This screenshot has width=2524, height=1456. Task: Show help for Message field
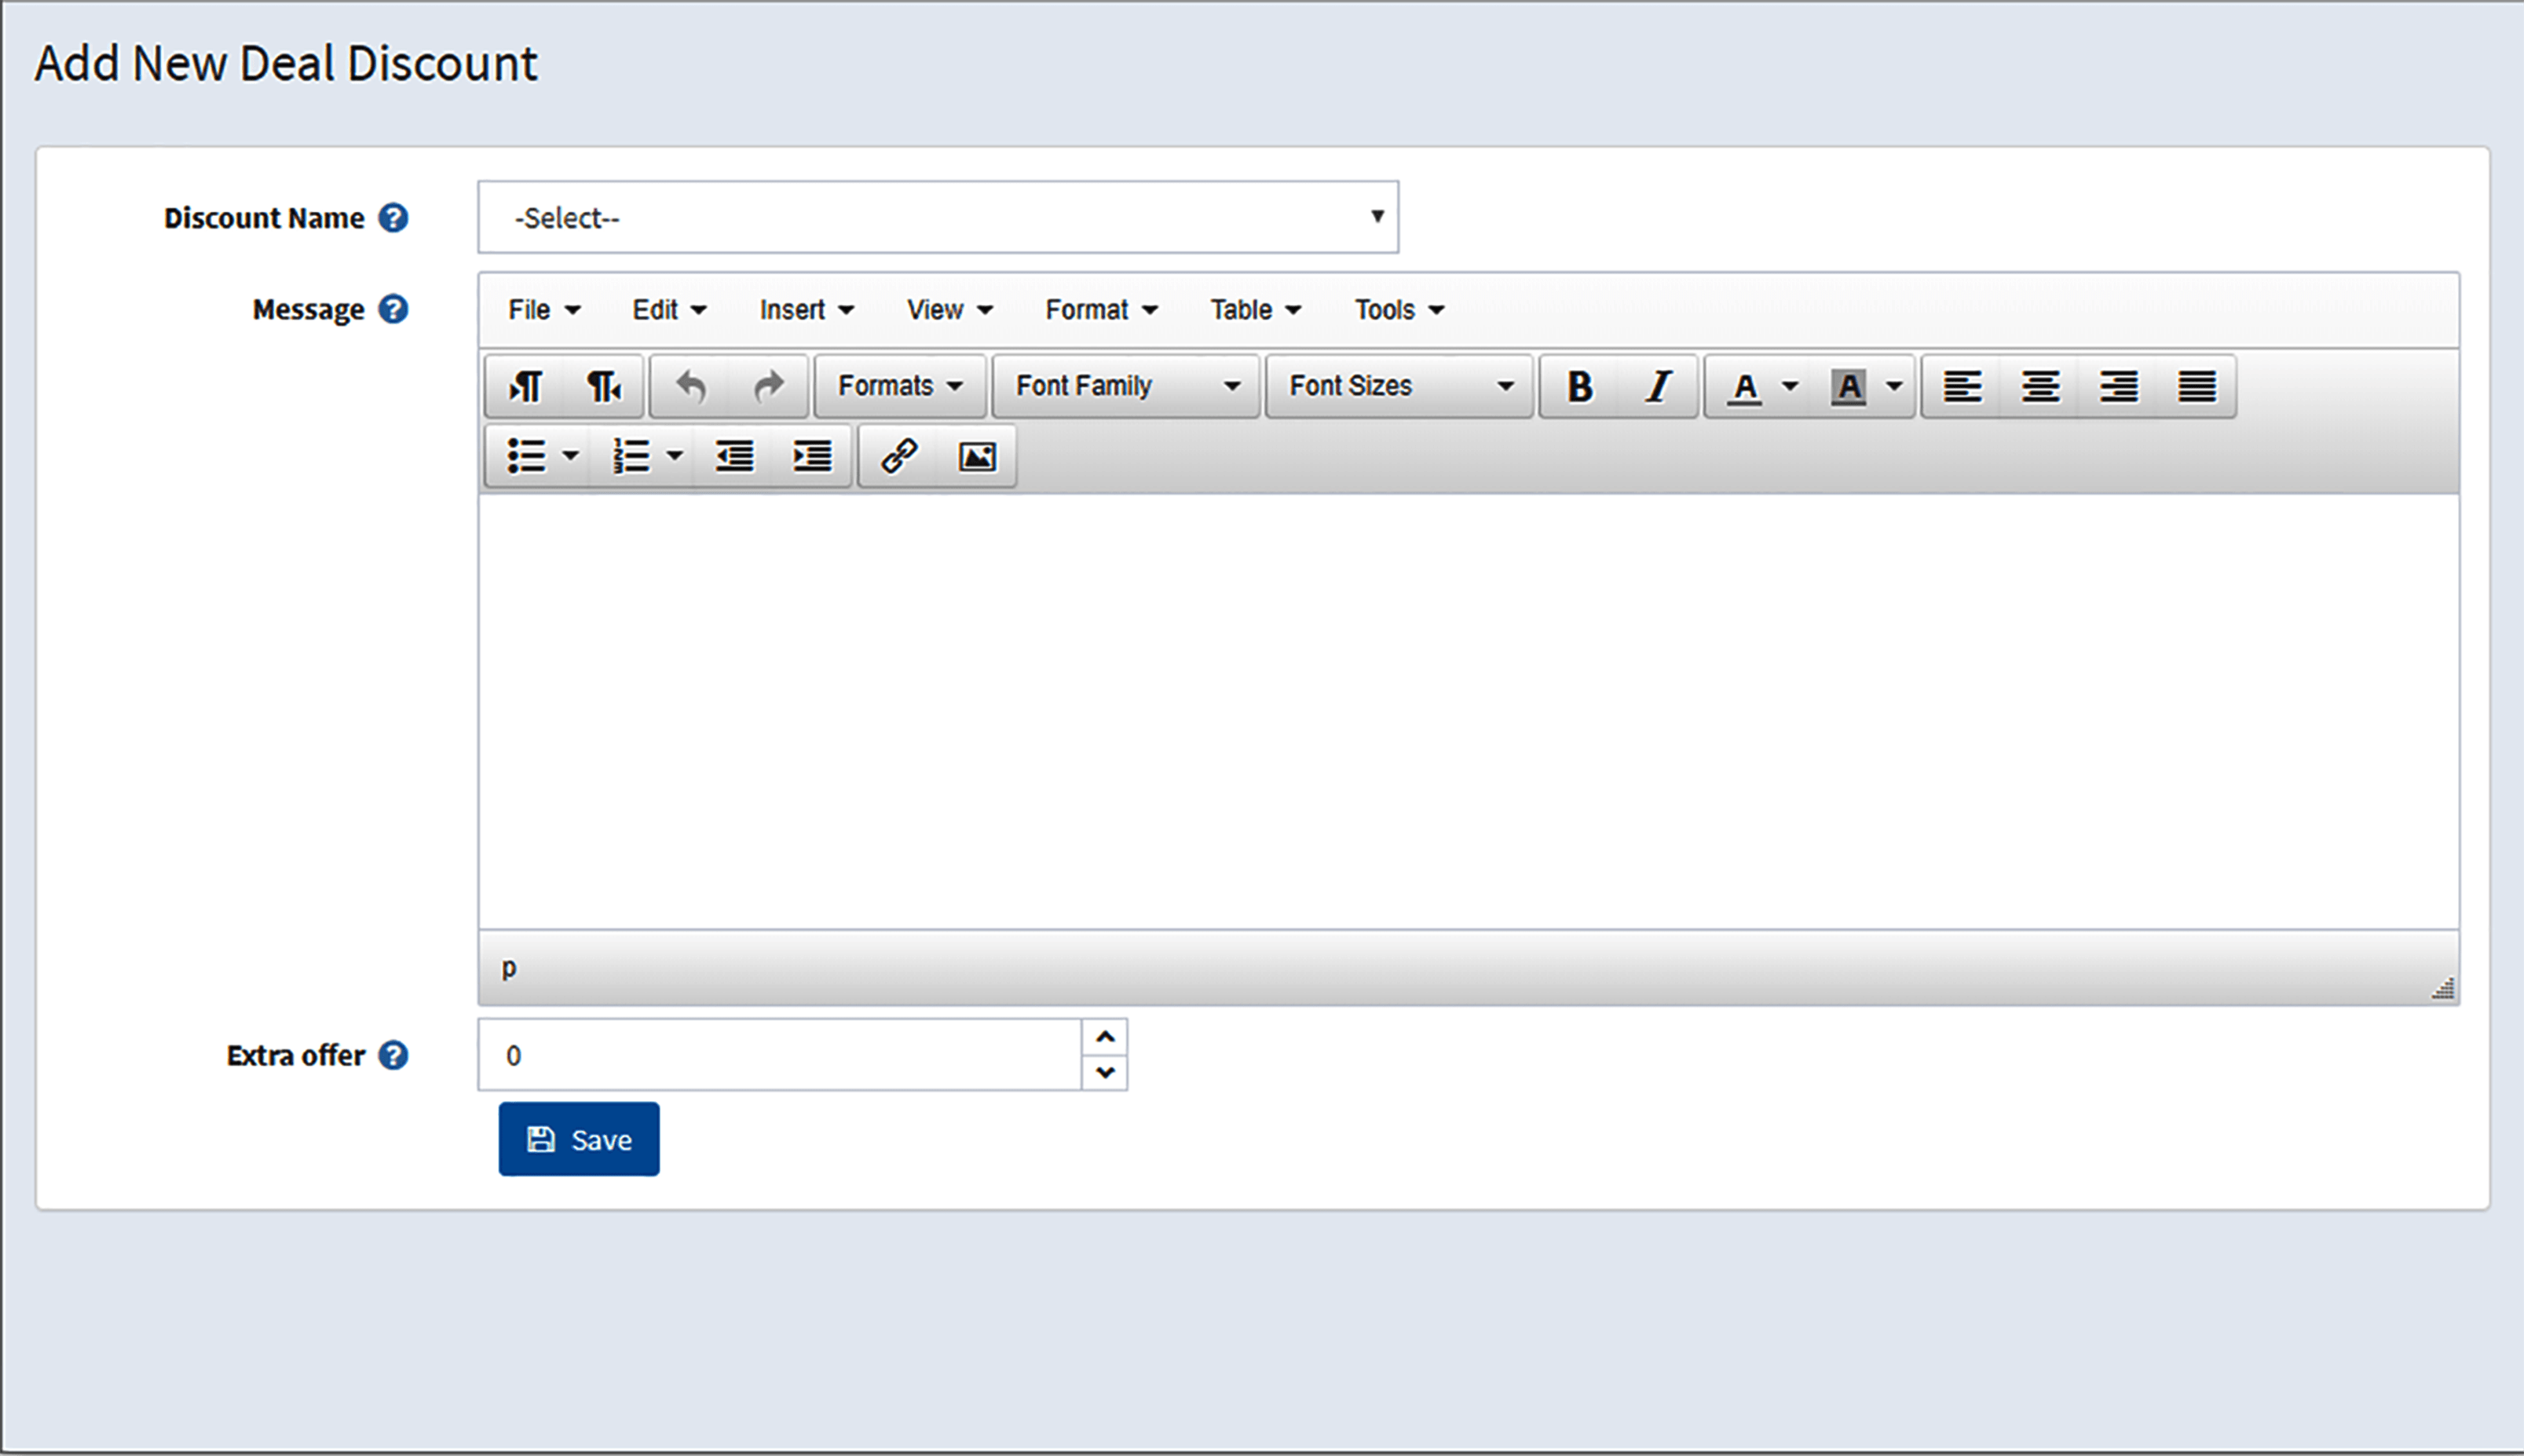393,309
